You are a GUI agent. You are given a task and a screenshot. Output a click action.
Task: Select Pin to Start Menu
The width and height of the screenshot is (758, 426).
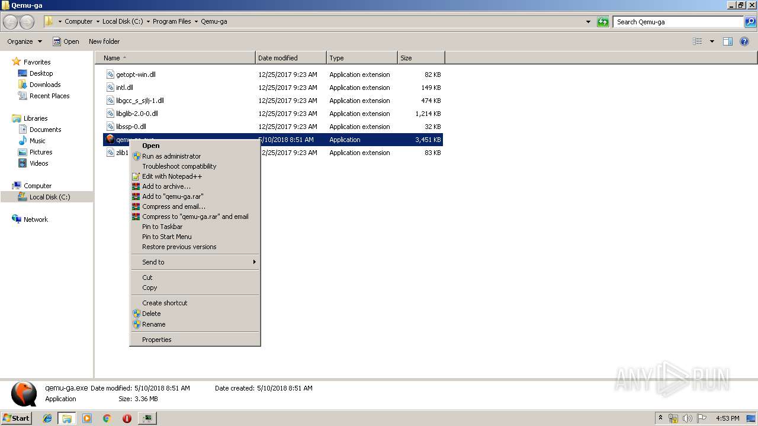195,237
